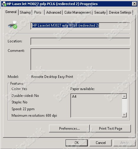Open the Ports tab
This screenshot has width=138, height=149.
[x=38, y=12]
